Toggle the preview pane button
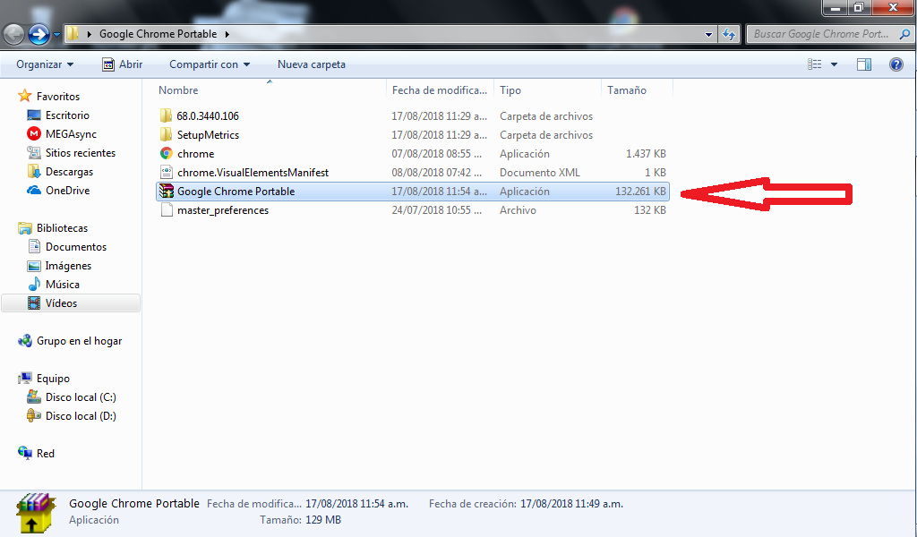 coord(864,64)
